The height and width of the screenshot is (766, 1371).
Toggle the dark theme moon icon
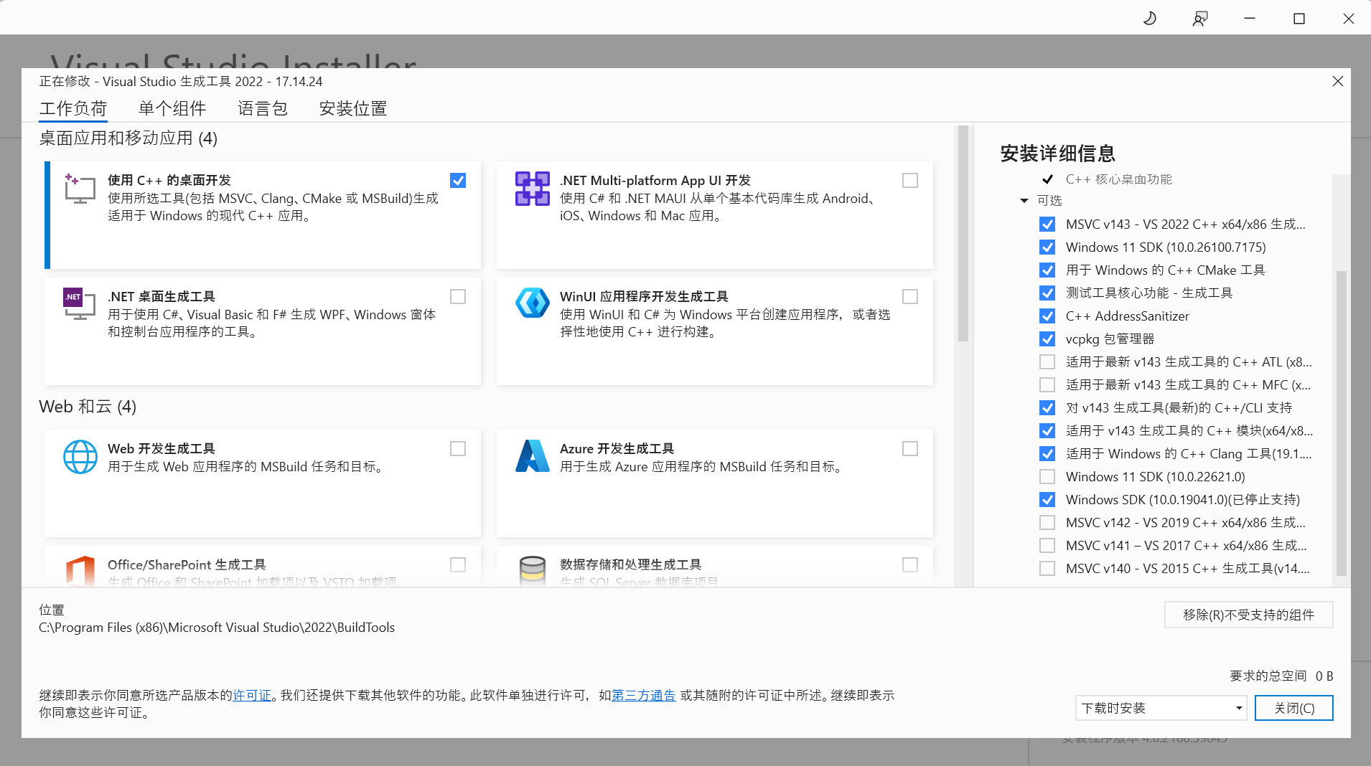(1150, 18)
